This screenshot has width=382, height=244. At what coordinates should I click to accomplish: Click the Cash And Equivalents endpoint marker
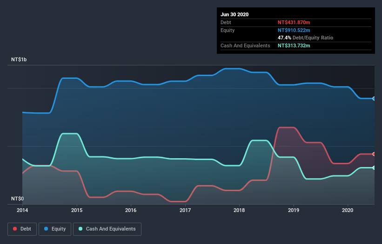374,168
